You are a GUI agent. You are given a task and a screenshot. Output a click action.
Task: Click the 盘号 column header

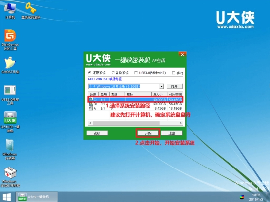click(x=104, y=94)
